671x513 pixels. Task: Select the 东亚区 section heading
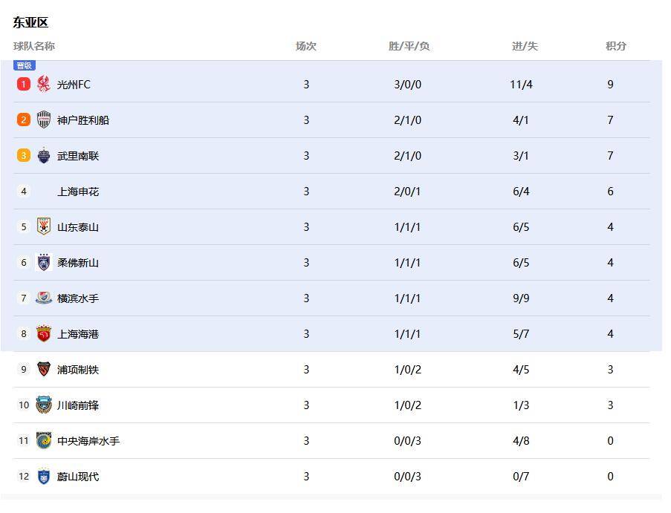point(30,22)
